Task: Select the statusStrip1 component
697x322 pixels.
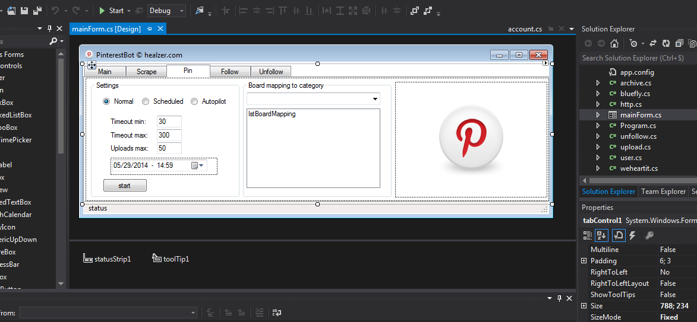Action: [107, 259]
